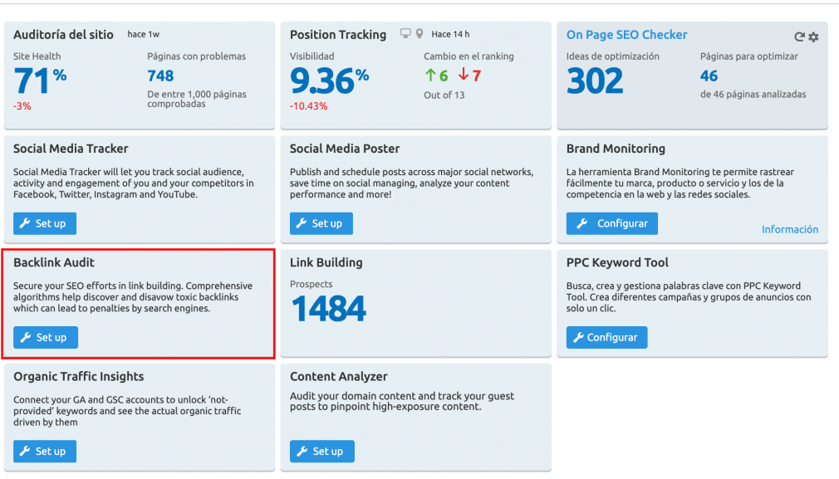Click the Brand Monitoring heading

(616, 149)
